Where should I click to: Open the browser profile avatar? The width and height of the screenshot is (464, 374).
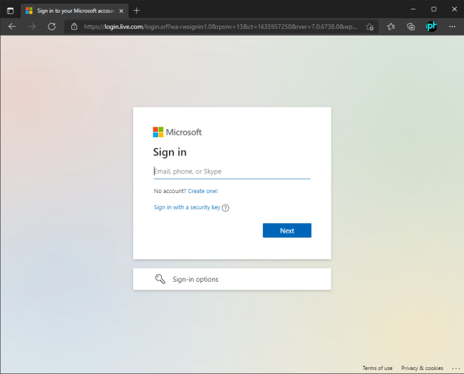pyautogui.click(x=432, y=26)
